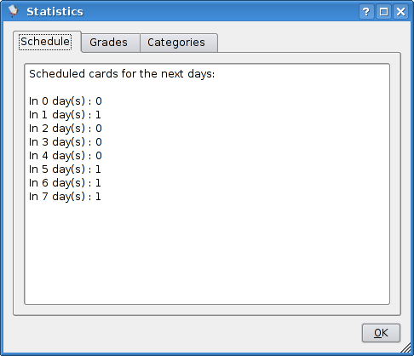Click the 'In 4 day(s) : 0' line
The width and height of the screenshot is (414, 356).
click(x=66, y=156)
